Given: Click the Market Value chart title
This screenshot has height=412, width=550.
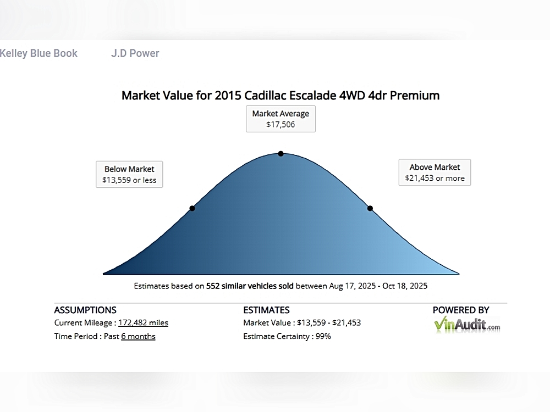Looking at the screenshot, I should tap(280, 96).
